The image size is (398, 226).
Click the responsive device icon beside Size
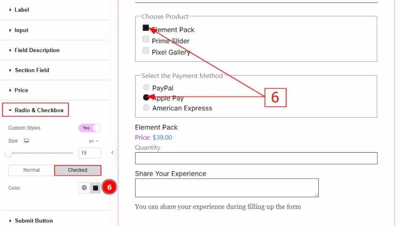(x=26, y=141)
